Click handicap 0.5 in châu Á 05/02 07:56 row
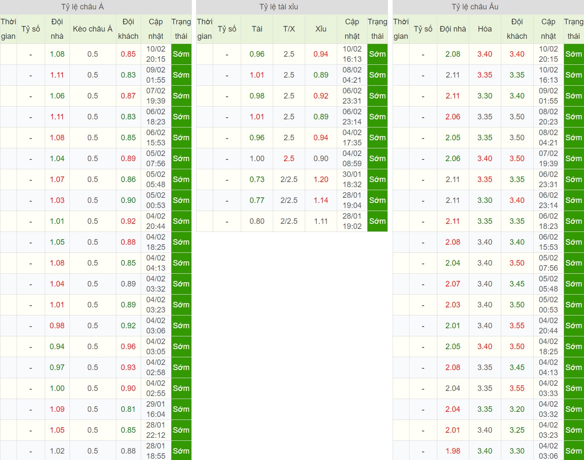The width and height of the screenshot is (584, 460). tap(93, 159)
